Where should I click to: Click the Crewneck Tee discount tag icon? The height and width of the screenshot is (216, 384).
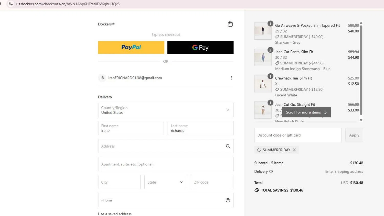click(277, 89)
